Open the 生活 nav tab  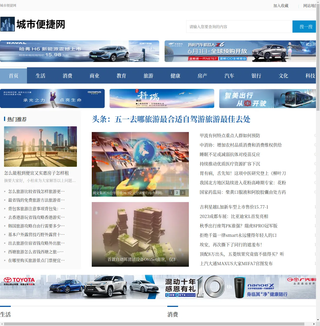[x=40, y=76]
